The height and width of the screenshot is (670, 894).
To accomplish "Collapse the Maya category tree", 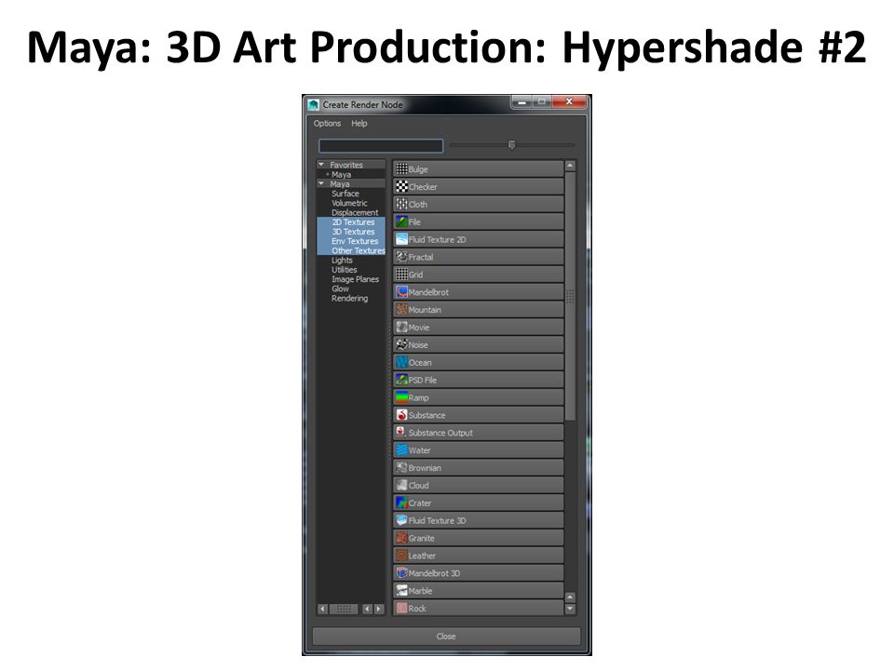I will [x=321, y=183].
